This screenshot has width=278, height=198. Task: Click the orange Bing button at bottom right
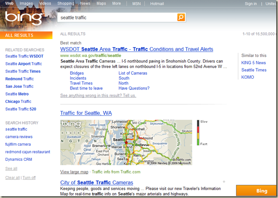coord(256,191)
